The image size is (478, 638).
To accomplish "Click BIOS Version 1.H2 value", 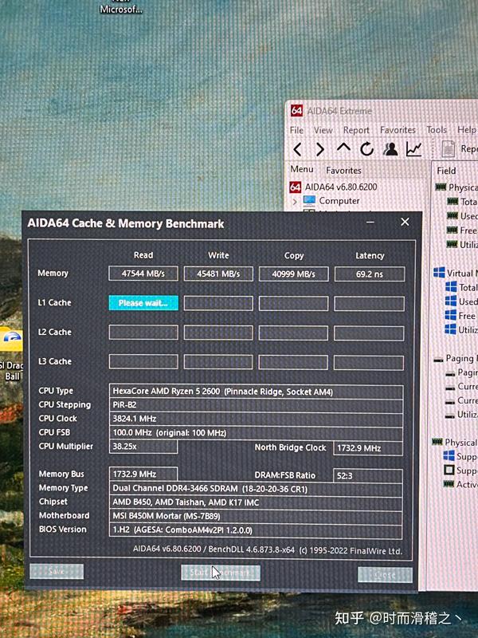I will 256,530.
